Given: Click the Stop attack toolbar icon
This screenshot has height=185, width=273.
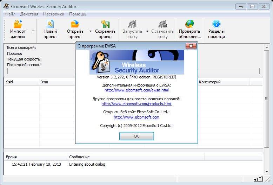Looking at the screenshot, I should coord(162,24).
